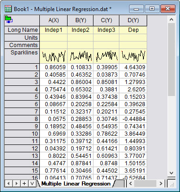Click the Indep1 long name cell
Screen dimensions: 180x192
[54, 30]
